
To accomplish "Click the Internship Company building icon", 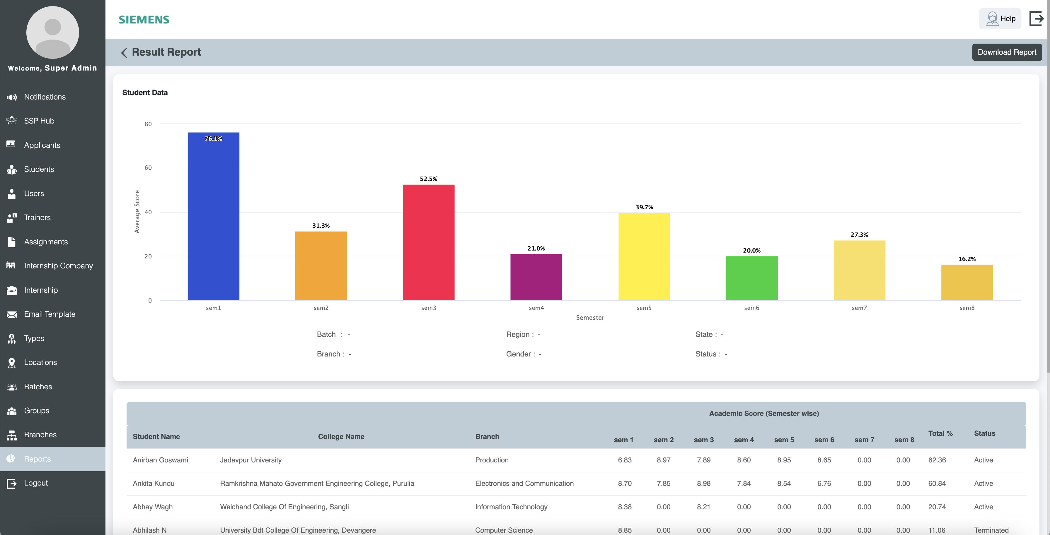I will pyautogui.click(x=11, y=266).
